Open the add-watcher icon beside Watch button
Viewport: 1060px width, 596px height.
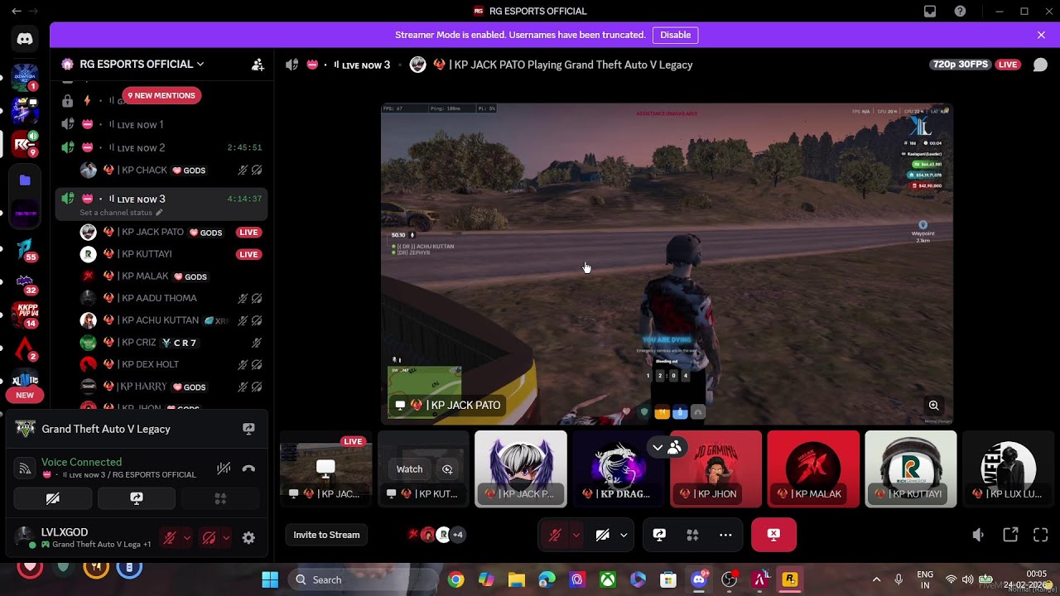[447, 469]
